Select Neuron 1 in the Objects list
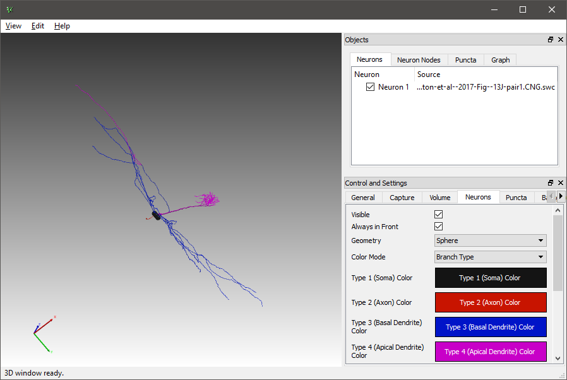 (393, 87)
